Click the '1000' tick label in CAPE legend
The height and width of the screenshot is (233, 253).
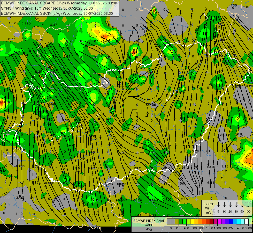(x=210, y=228)
